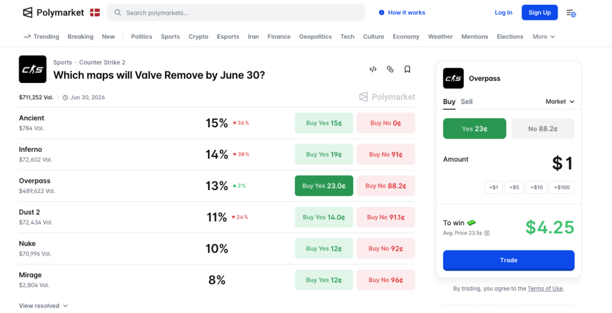Open the Esports category
The width and height of the screenshot is (612, 313).
[x=228, y=36]
